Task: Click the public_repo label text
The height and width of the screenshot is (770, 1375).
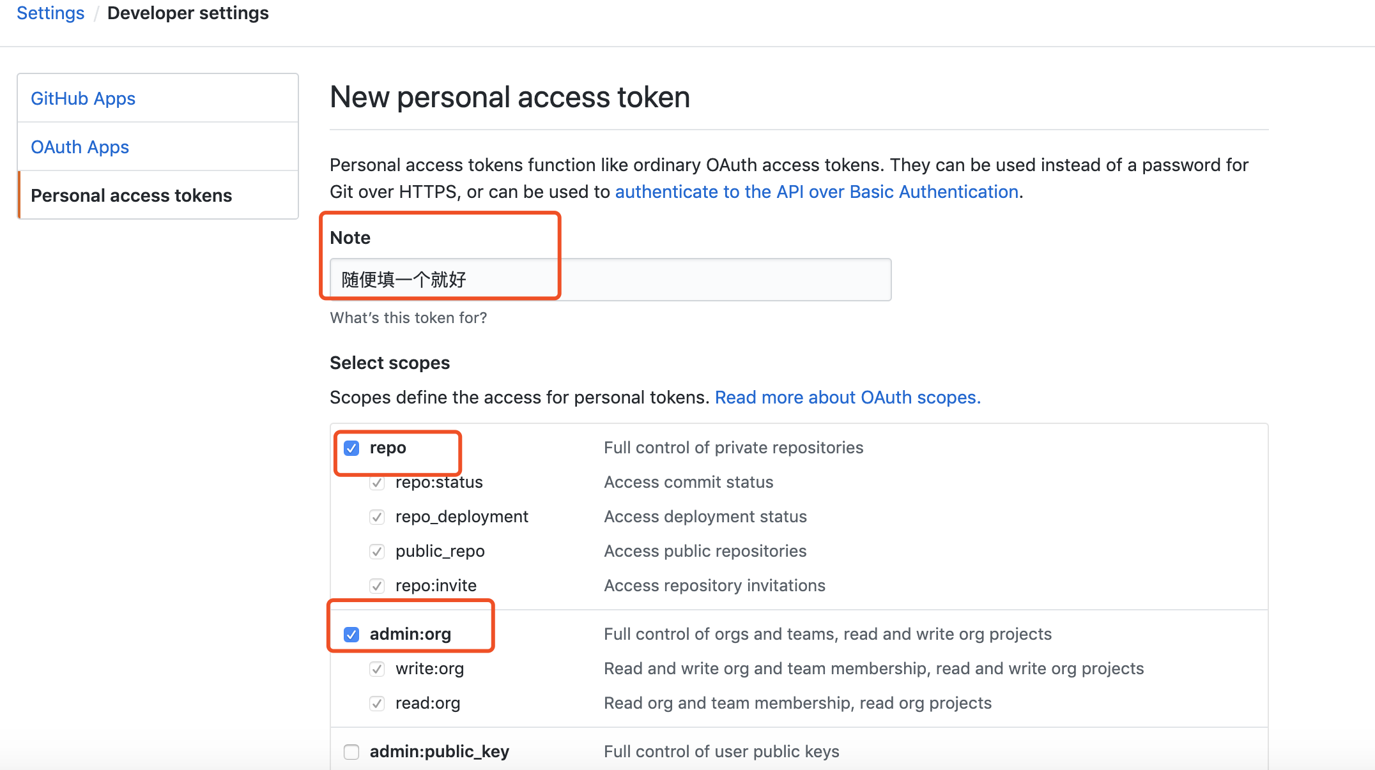Action: click(x=440, y=552)
